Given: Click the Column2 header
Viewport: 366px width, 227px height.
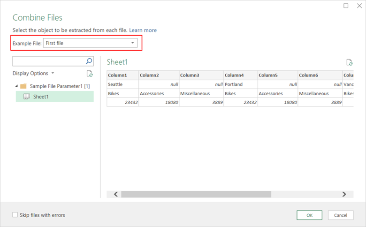Looking at the screenshot, I should 159,75.
